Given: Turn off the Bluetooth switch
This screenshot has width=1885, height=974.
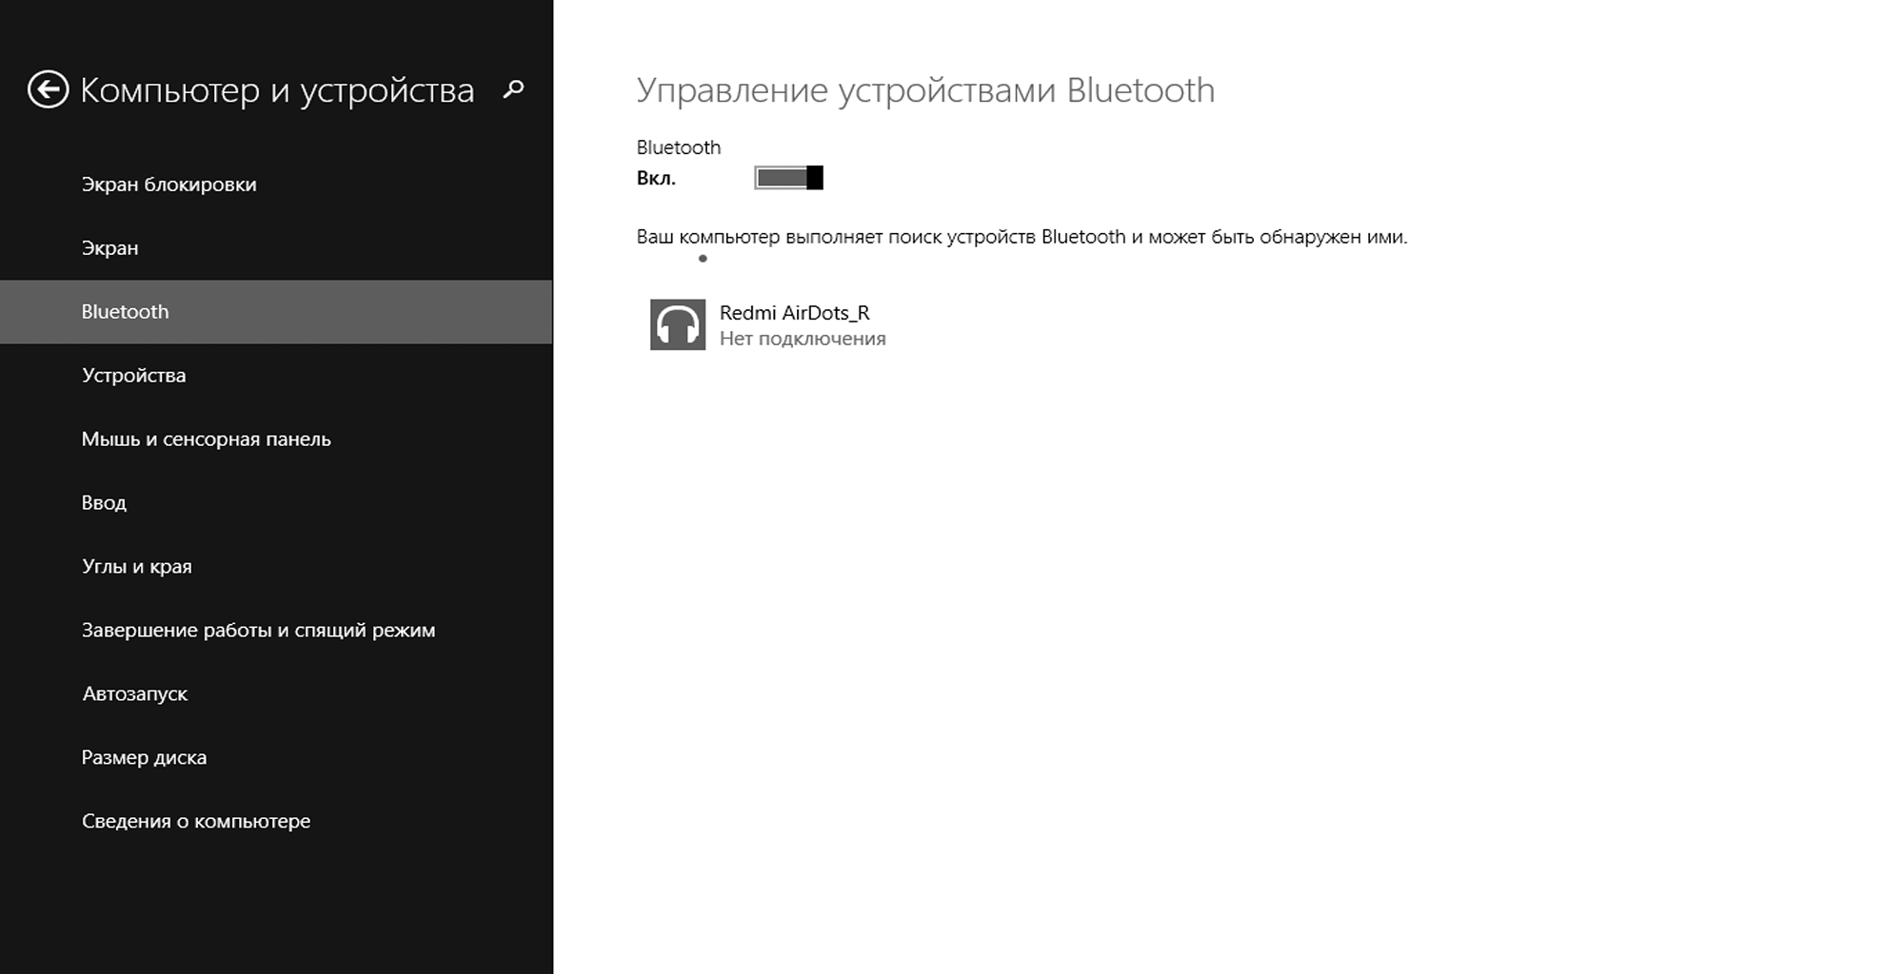Looking at the screenshot, I should pyautogui.click(x=788, y=178).
